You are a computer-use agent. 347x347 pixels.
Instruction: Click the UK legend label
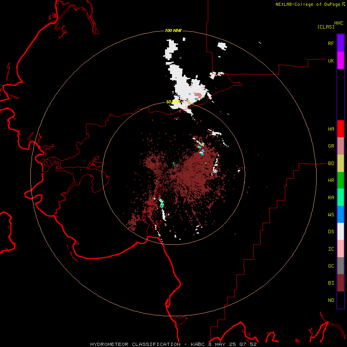pyautogui.click(x=331, y=61)
